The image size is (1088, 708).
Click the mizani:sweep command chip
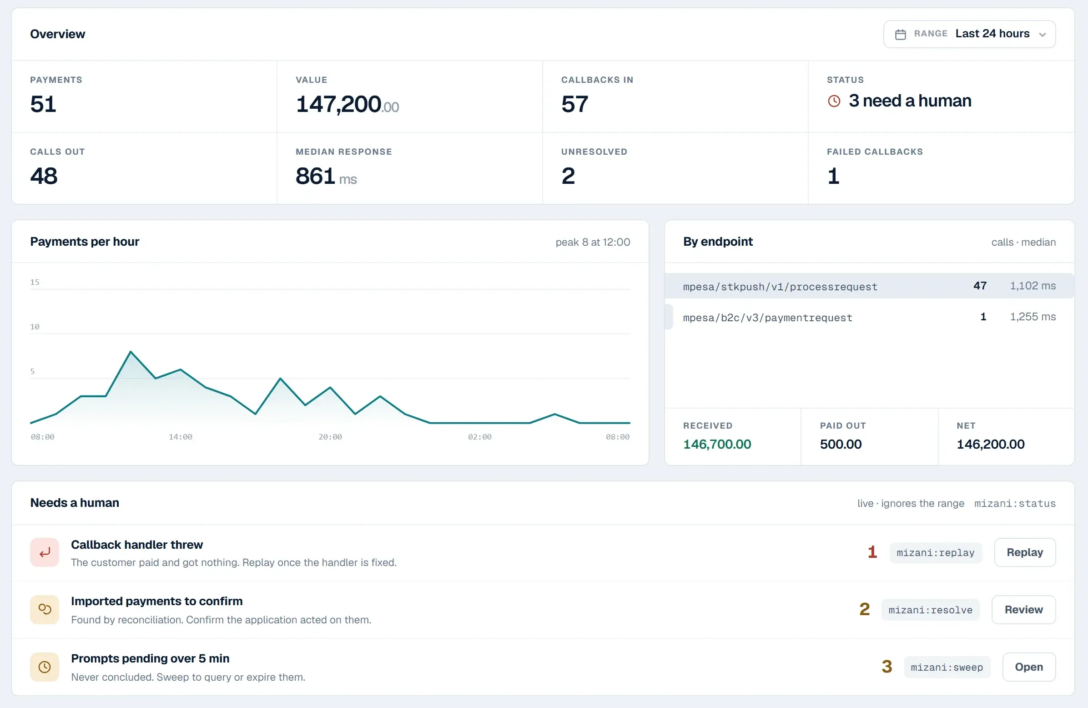pos(947,668)
